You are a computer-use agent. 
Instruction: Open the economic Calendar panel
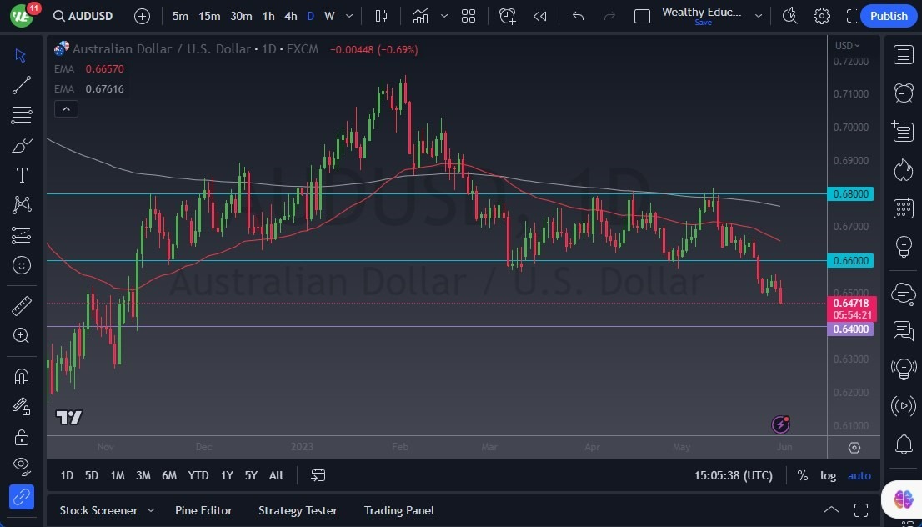[903, 208]
